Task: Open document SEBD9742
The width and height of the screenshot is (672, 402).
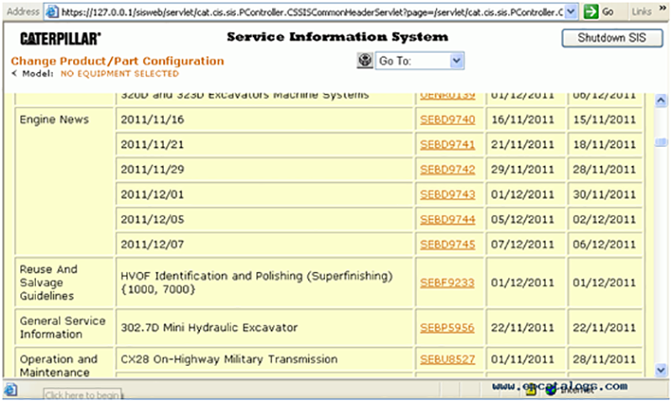Action: tap(448, 170)
